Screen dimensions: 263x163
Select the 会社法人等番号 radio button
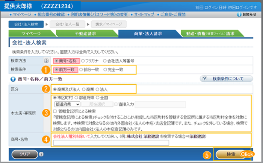(105, 61)
